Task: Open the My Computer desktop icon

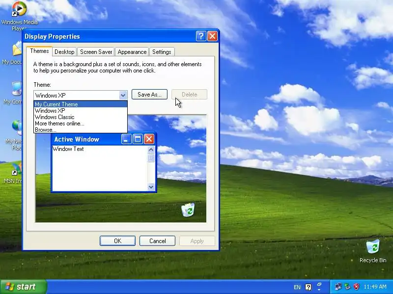Action: click(x=13, y=93)
